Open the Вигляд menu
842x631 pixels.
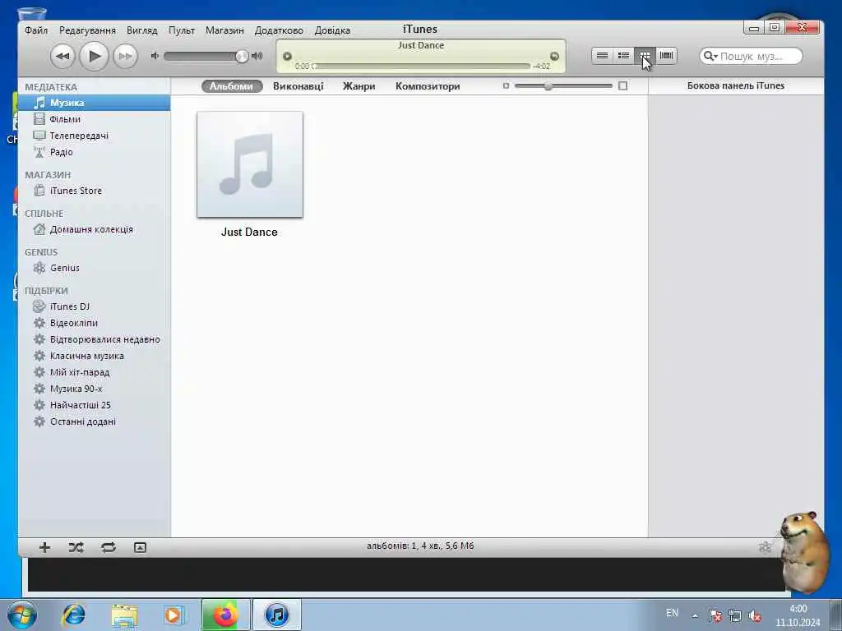click(141, 30)
